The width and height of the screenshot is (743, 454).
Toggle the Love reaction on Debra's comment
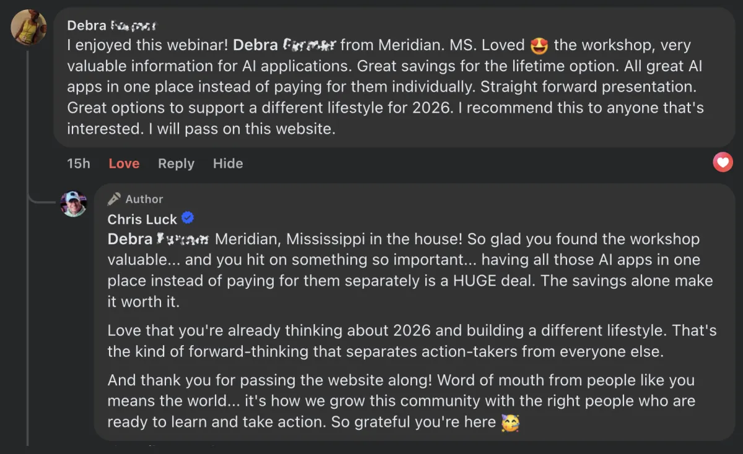click(x=124, y=163)
